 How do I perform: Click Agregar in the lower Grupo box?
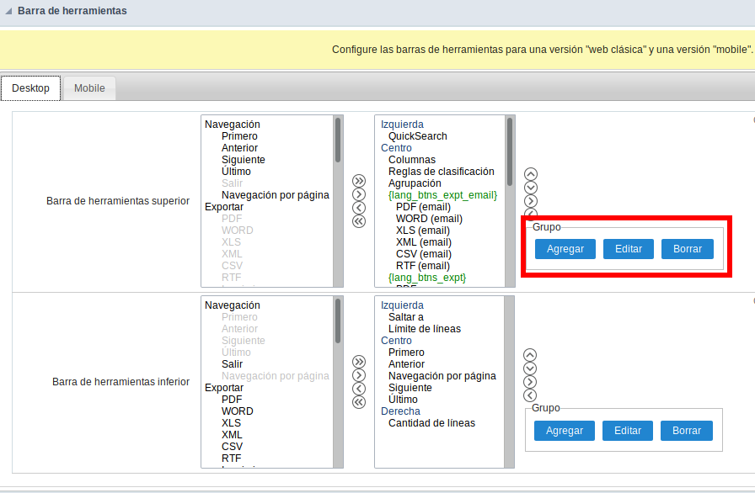pyautogui.click(x=565, y=431)
